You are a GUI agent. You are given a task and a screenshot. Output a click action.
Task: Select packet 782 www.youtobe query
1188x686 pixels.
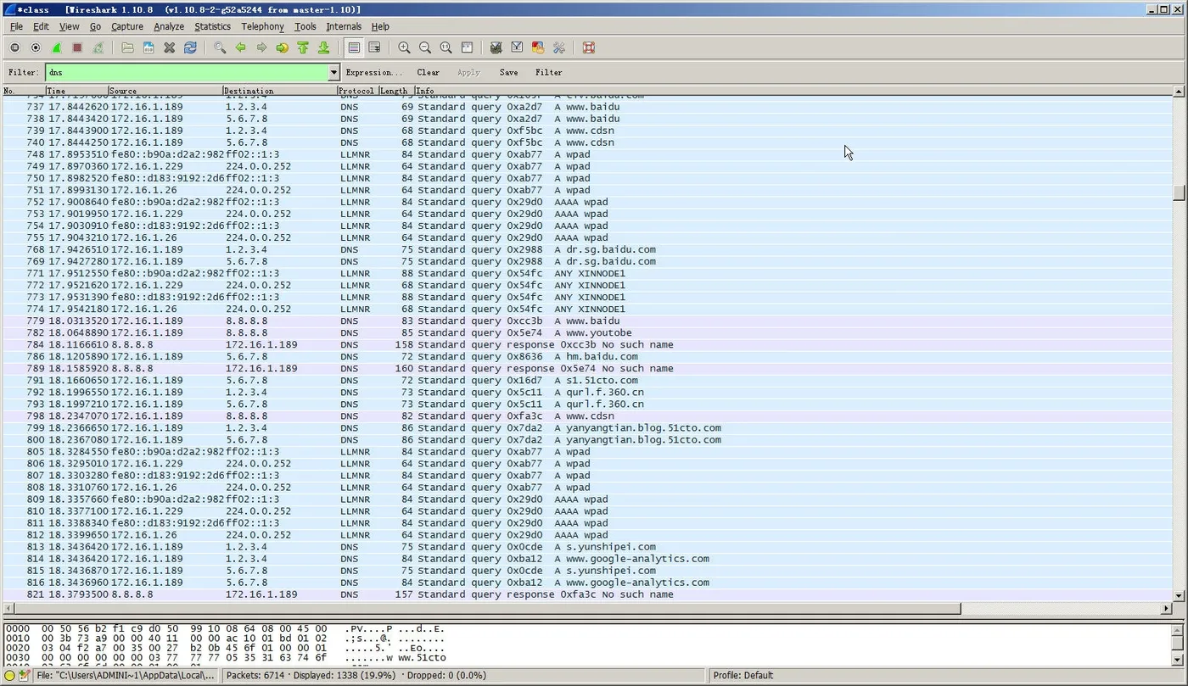587,332
